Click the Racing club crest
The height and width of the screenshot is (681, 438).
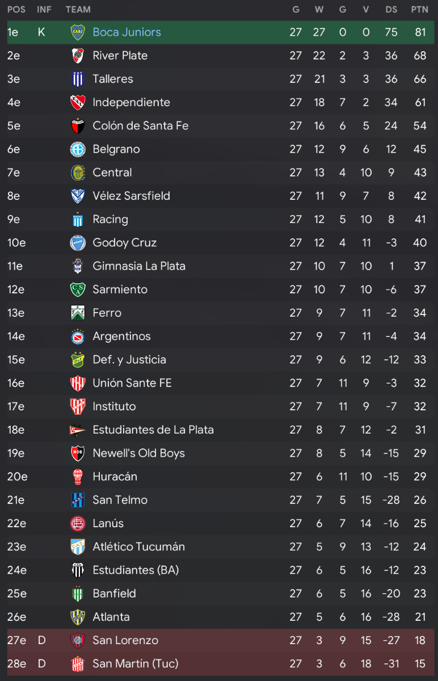click(x=78, y=219)
